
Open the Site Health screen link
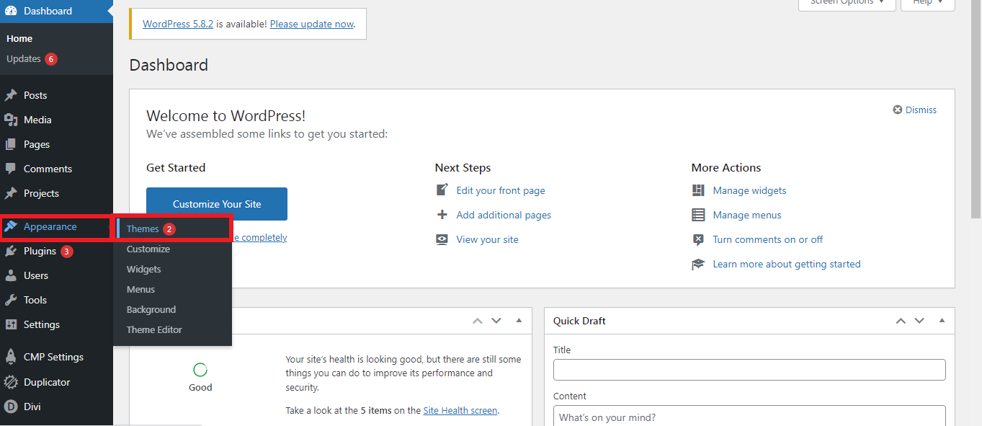click(x=460, y=410)
